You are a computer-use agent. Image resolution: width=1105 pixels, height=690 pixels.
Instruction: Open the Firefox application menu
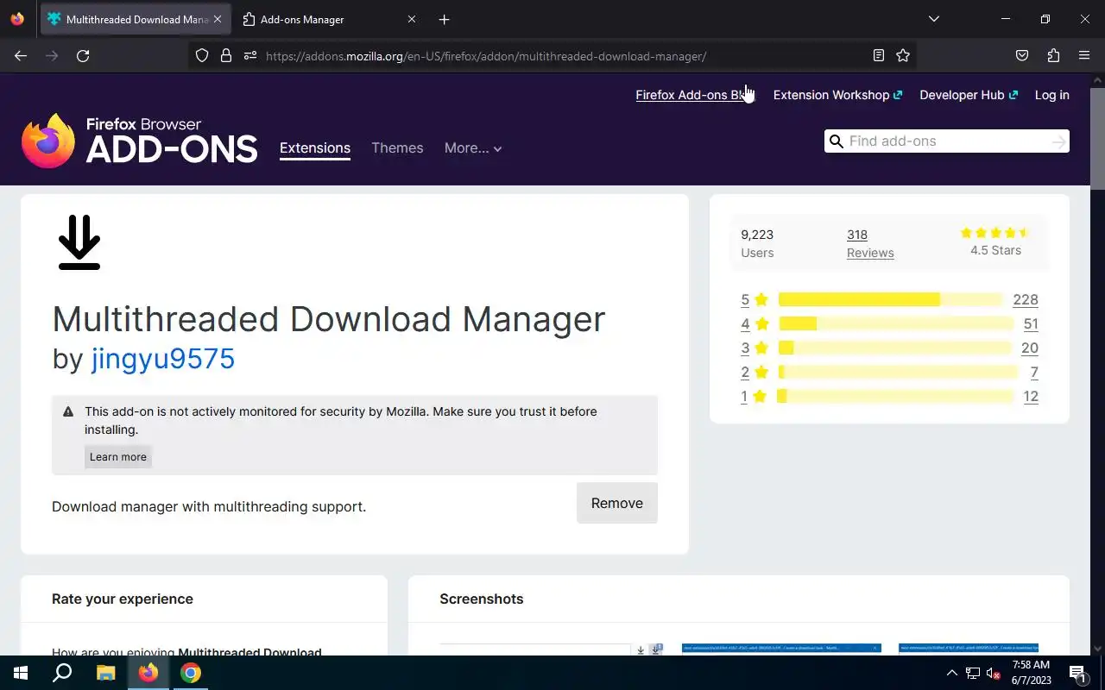coord(1084,55)
